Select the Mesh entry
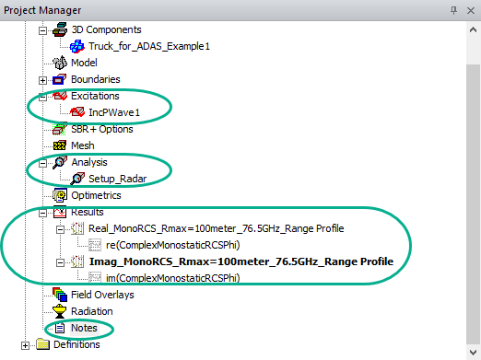Image resolution: width=481 pixels, height=360 pixels. [x=83, y=145]
